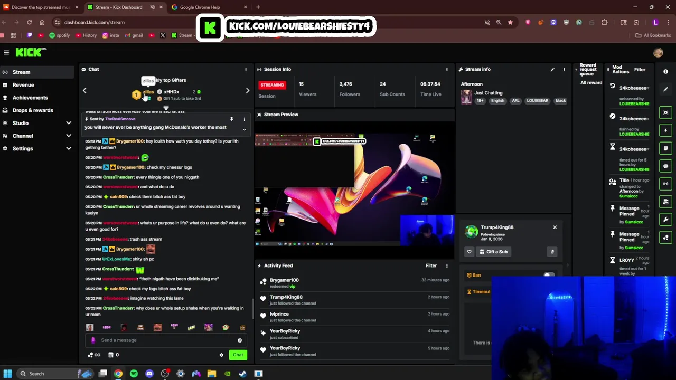Open the Chat panel options menu

point(246,69)
